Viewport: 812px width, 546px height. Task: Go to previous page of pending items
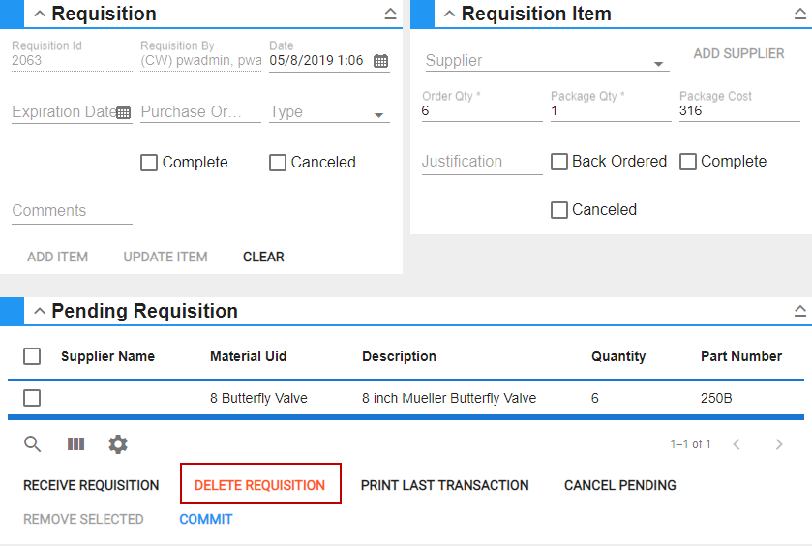737,444
